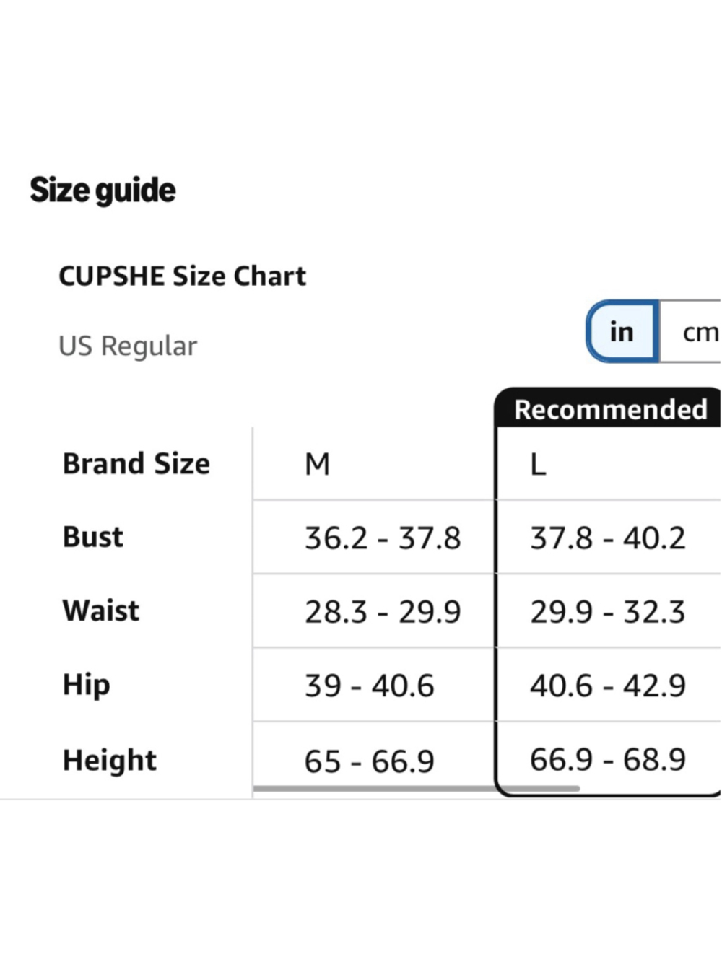Click the CUPSHE Size Chart title
This screenshot has width=722, height=962.
click(182, 276)
